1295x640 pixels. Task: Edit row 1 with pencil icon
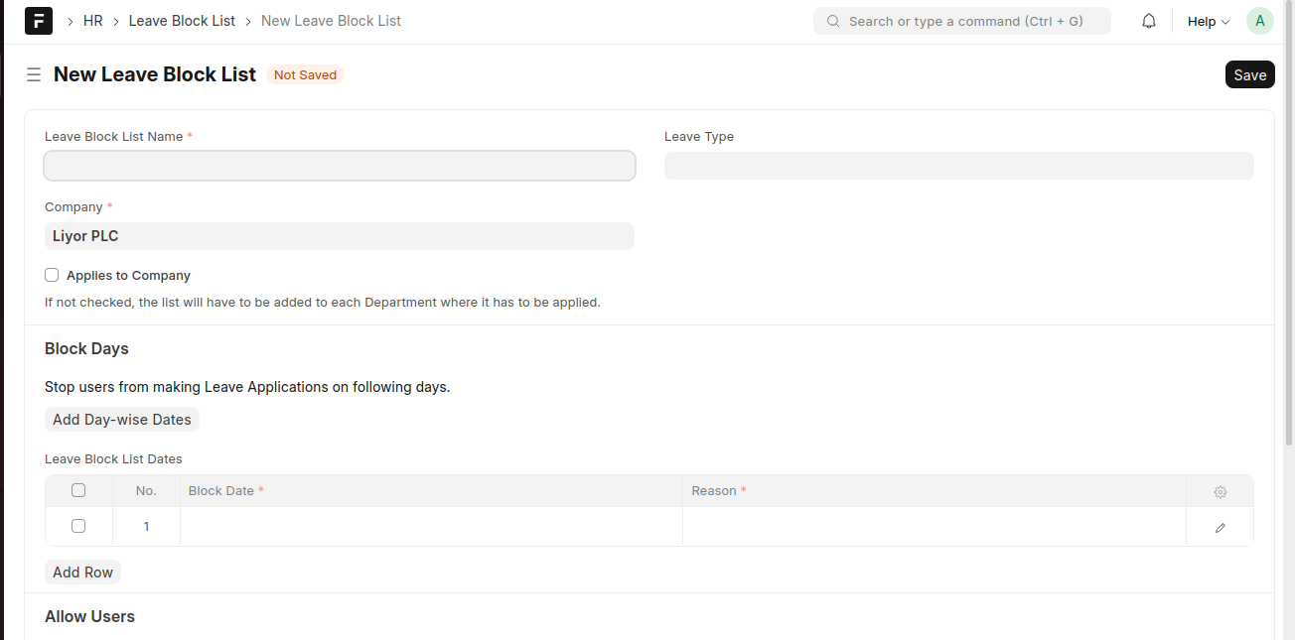[x=1220, y=528]
